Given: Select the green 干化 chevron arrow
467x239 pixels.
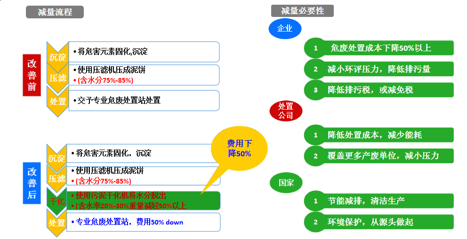Looking at the screenshot, I should (x=56, y=200).
